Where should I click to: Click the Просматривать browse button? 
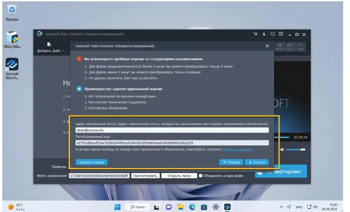coord(145,176)
